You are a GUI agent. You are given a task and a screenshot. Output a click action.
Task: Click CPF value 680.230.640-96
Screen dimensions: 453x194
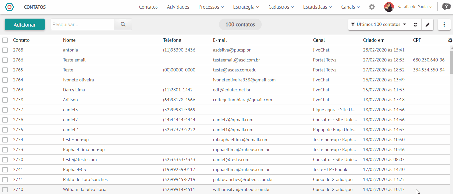click(x=429, y=60)
